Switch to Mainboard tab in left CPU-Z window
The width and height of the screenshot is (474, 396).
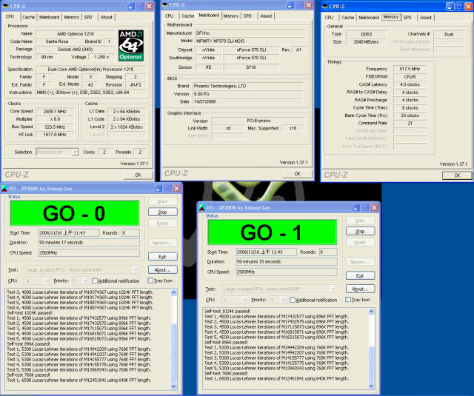coord(50,17)
